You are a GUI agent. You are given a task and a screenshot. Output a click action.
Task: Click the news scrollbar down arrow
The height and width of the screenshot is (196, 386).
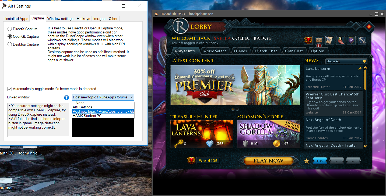(365, 146)
